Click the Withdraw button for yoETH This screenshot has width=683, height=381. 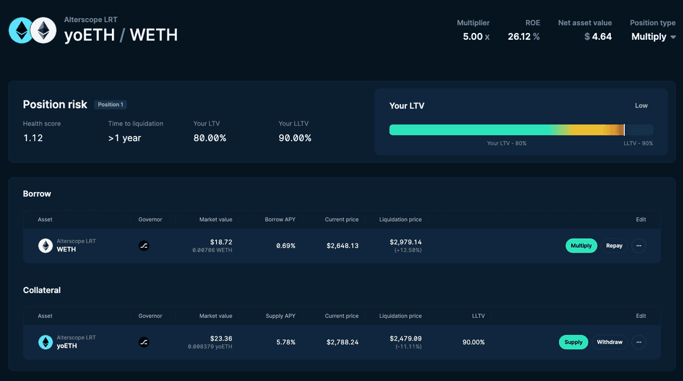610,342
